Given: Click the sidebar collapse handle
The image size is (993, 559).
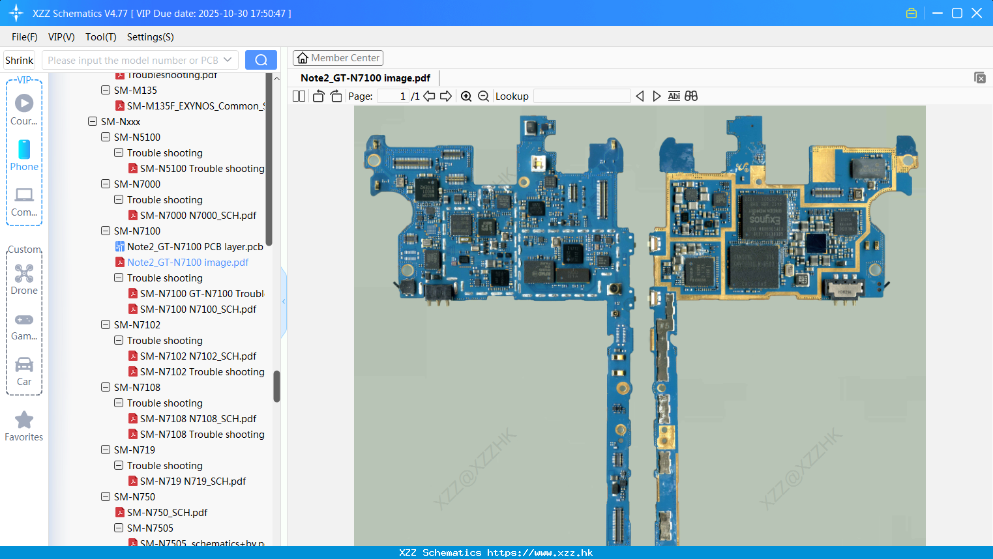Looking at the screenshot, I should pos(284,302).
